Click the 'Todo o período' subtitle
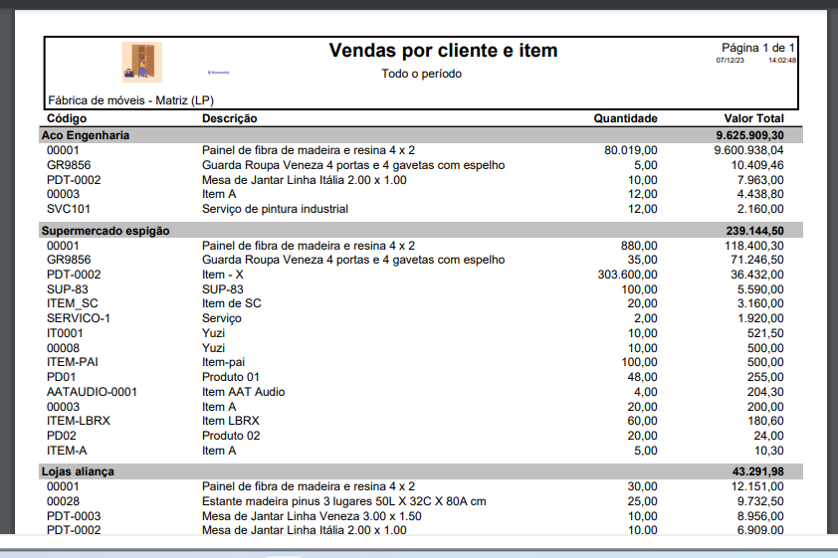The image size is (838, 558). (x=421, y=74)
